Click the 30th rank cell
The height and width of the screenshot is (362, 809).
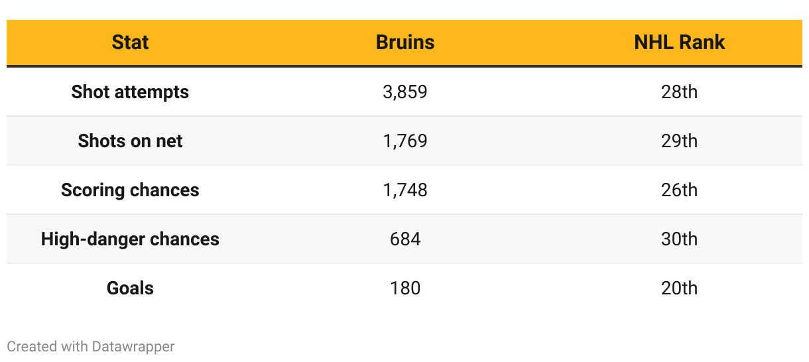click(680, 239)
